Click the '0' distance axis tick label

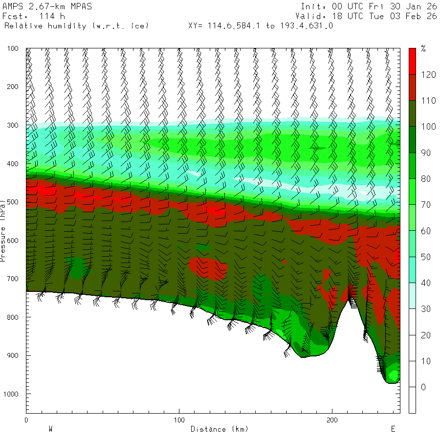coord(26,420)
